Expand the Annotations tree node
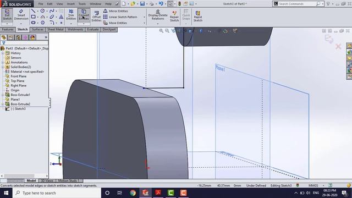Image resolution: width=352 pixels, height=198 pixels. [x=3, y=62]
